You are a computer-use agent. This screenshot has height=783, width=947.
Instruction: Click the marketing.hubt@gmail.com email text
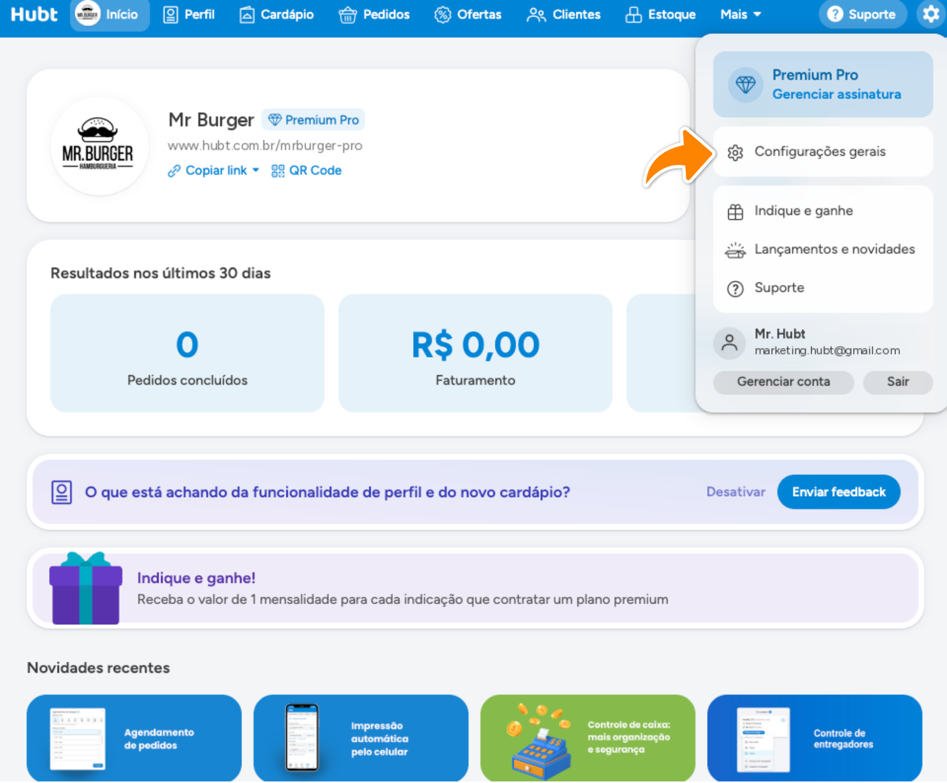click(827, 351)
